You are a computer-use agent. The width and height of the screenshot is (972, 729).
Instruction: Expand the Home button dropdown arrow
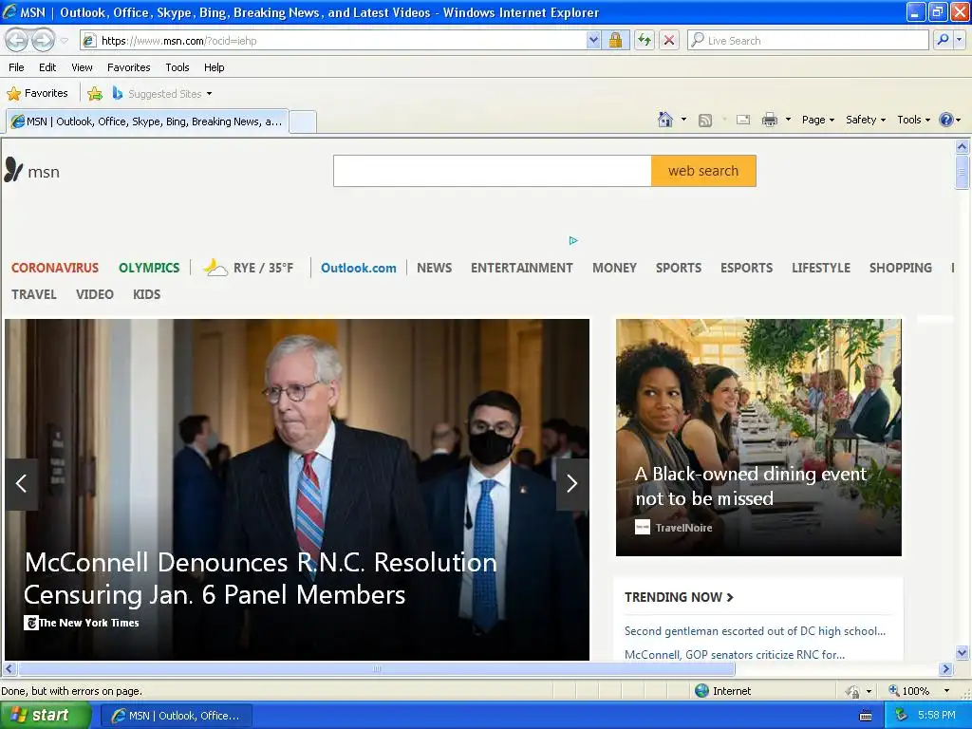pos(683,120)
